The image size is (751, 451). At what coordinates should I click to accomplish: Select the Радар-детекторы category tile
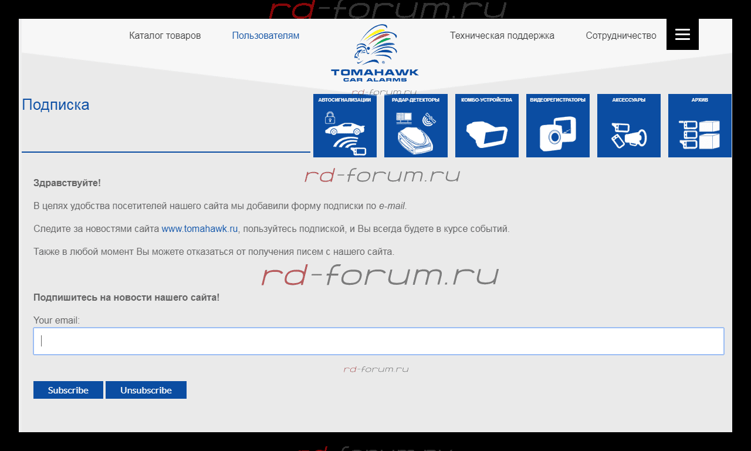click(416, 126)
